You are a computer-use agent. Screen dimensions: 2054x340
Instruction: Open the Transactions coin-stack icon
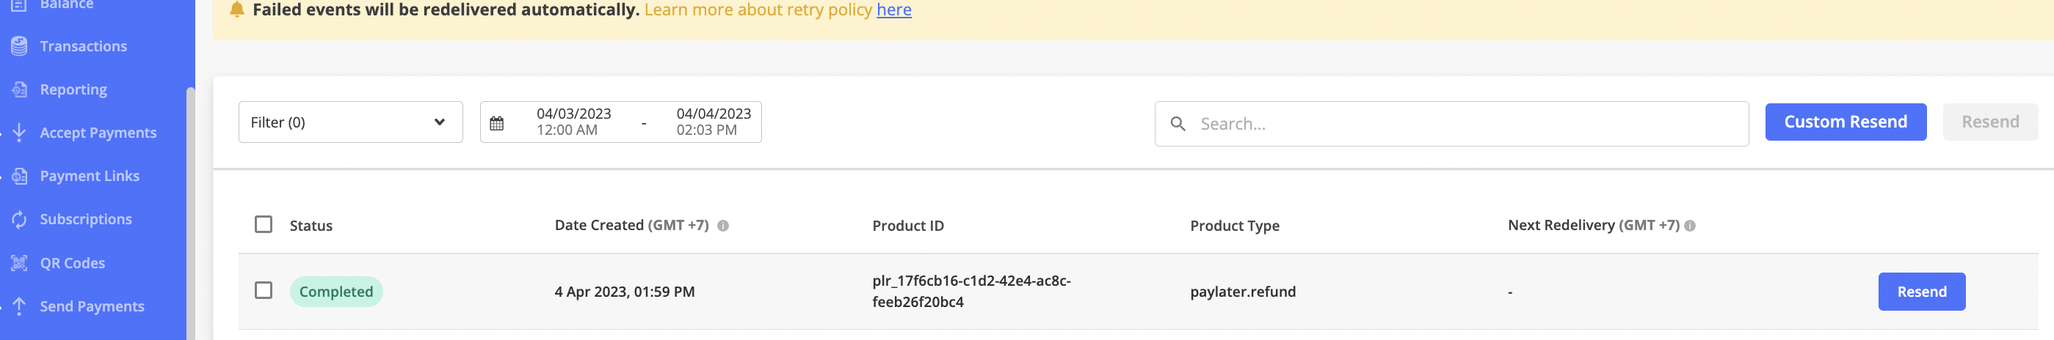click(19, 46)
